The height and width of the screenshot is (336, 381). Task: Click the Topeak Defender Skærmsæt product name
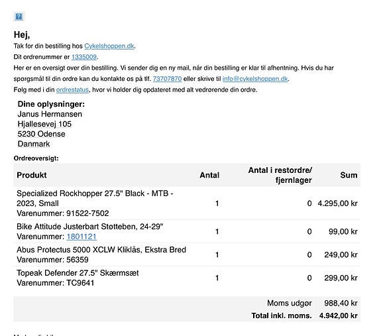click(x=78, y=273)
